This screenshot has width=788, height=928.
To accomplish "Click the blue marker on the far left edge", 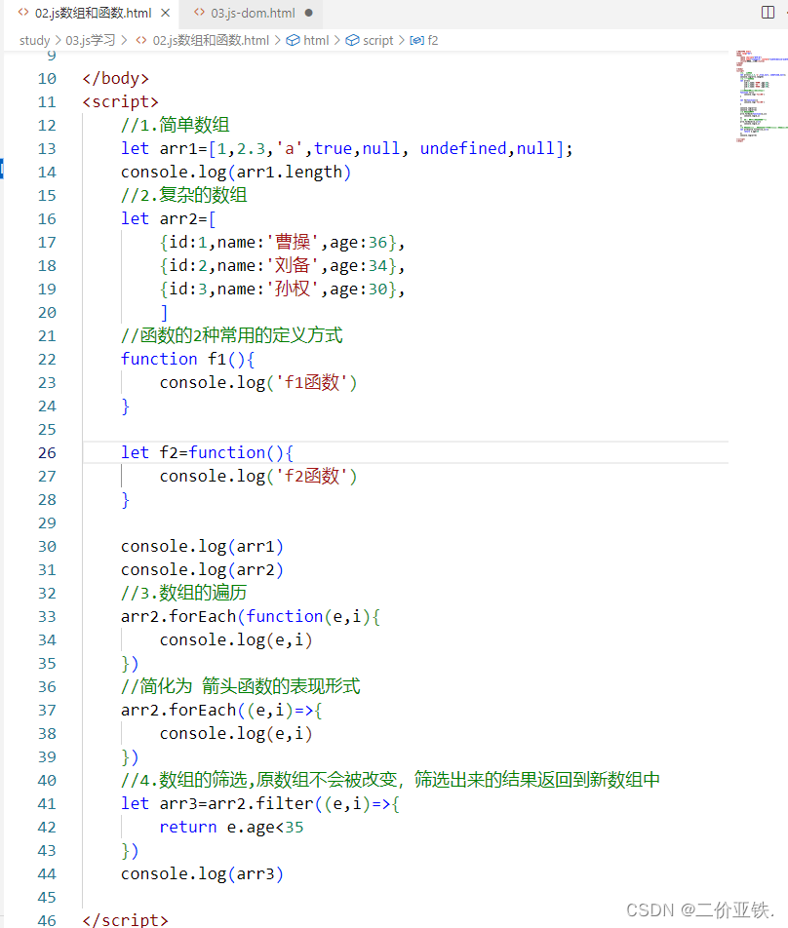I will [3, 168].
